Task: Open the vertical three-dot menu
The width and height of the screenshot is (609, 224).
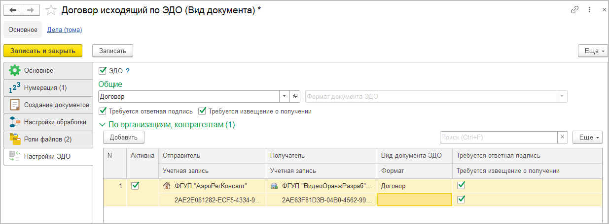Action: coord(589,10)
